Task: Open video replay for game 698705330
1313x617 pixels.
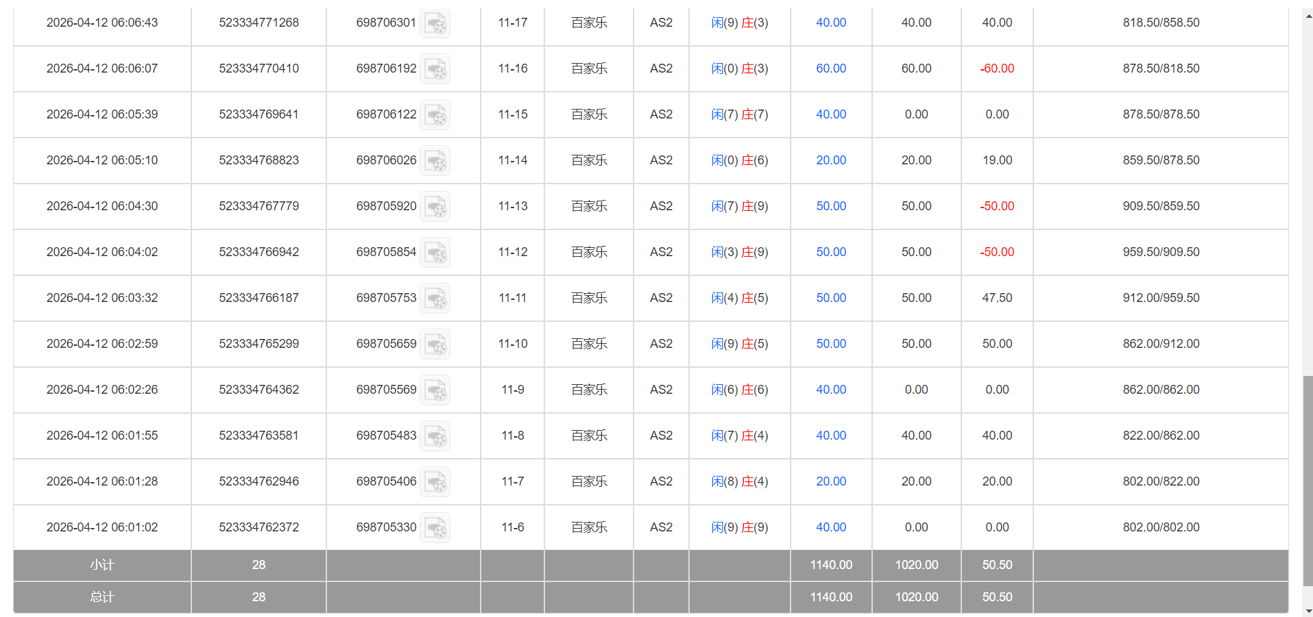Action: coord(435,527)
